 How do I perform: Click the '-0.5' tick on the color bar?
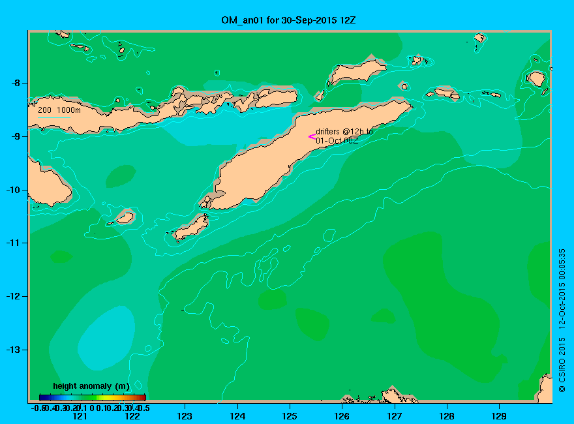click(x=37, y=408)
